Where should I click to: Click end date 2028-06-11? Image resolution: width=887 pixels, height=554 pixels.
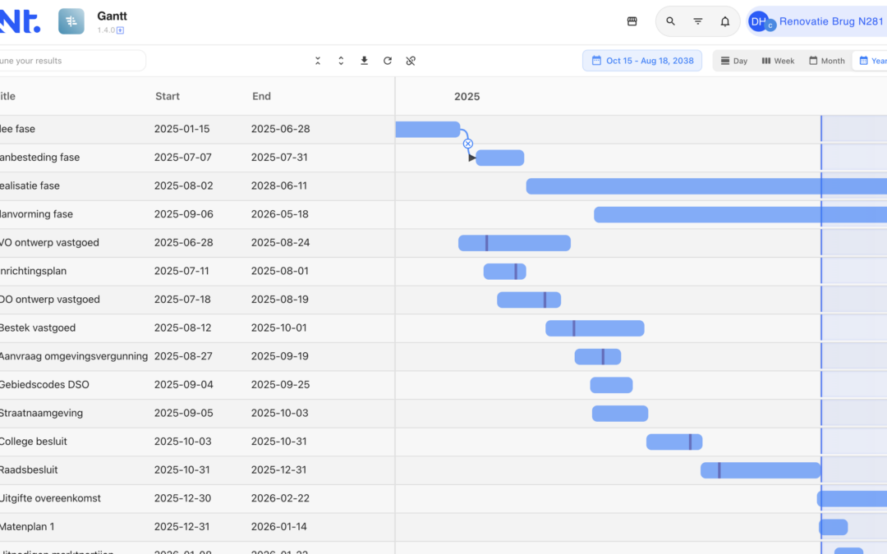click(x=279, y=185)
